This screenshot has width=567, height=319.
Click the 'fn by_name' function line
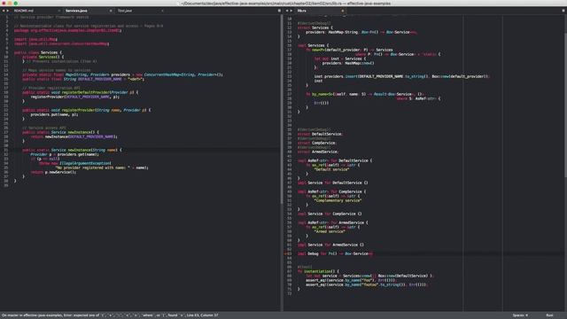click(x=365, y=95)
